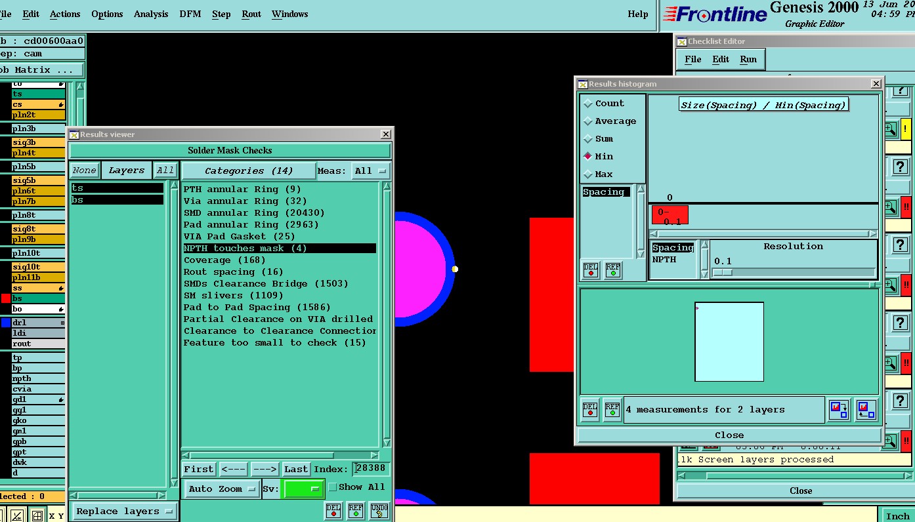Select NPTH in histogram category list

[x=664, y=260]
